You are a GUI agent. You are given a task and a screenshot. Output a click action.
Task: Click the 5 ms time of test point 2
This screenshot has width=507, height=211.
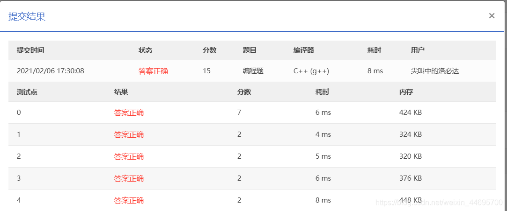tap(323, 156)
